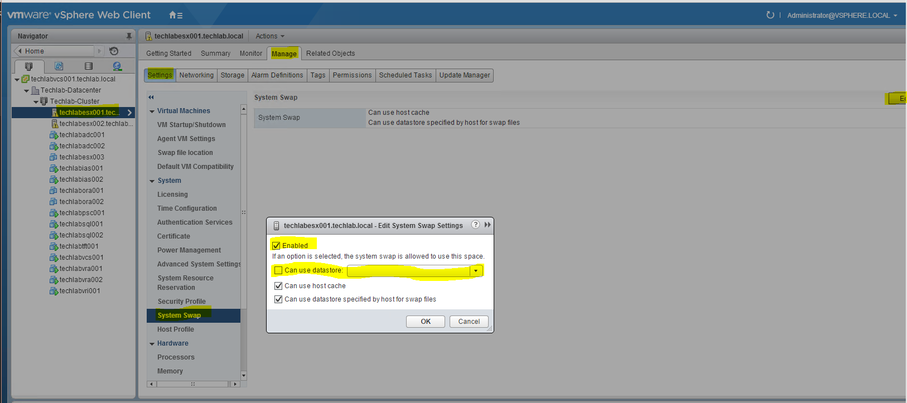This screenshot has height=403, width=907.
Task: Confirm dialog with OK button
Action: click(x=426, y=322)
